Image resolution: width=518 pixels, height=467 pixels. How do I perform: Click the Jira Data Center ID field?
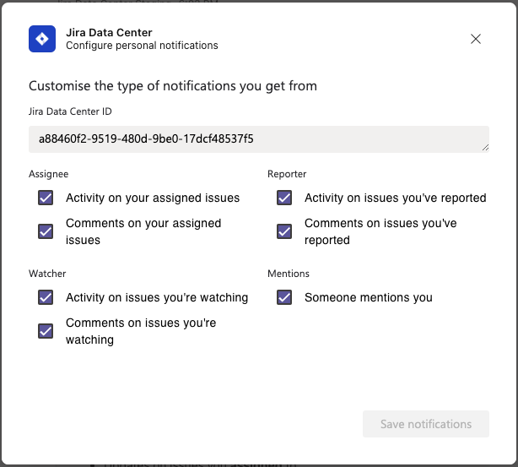pyautogui.click(x=259, y=139)
